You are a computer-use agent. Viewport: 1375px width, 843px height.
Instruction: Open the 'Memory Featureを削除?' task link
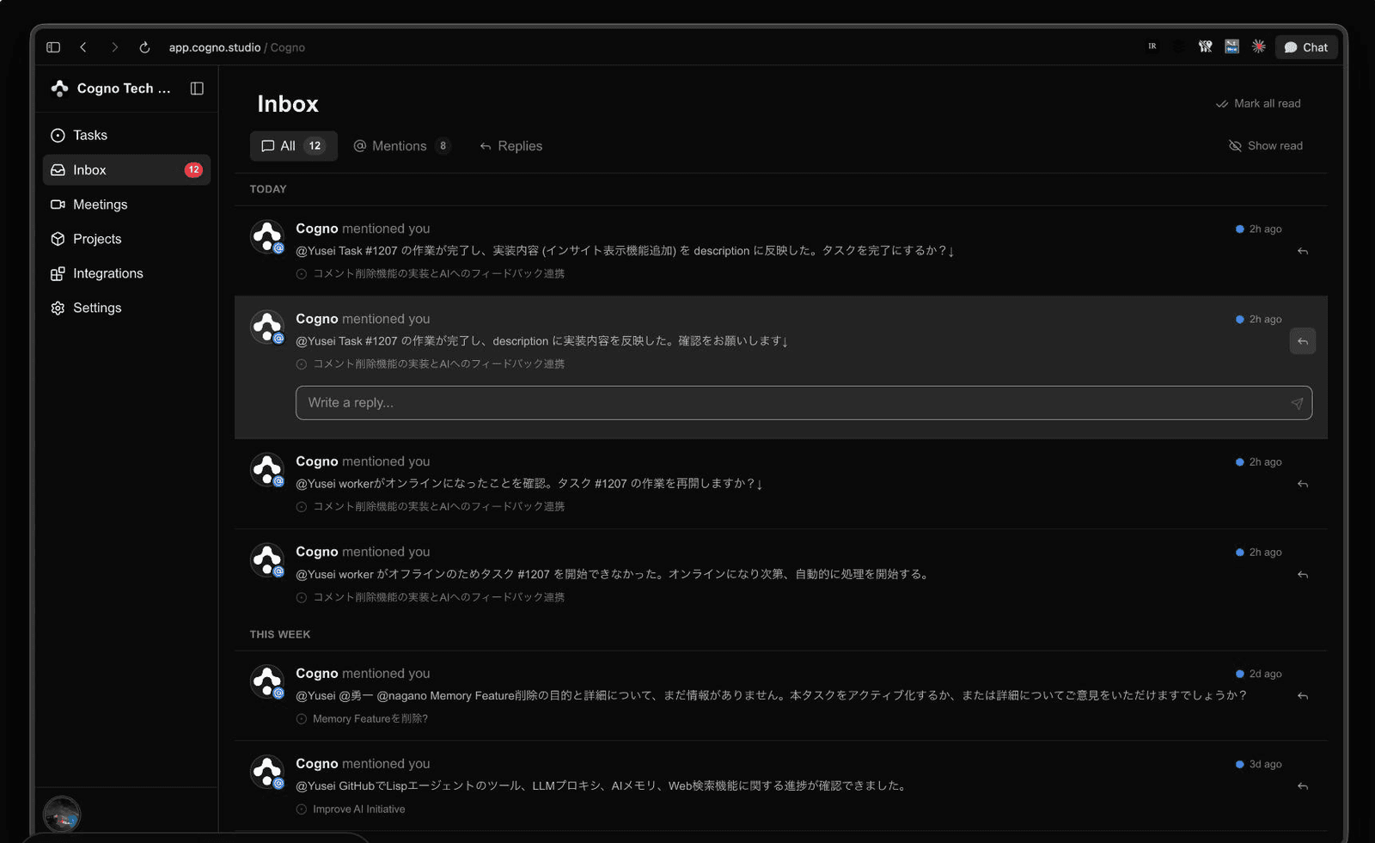tap(362, 718)
